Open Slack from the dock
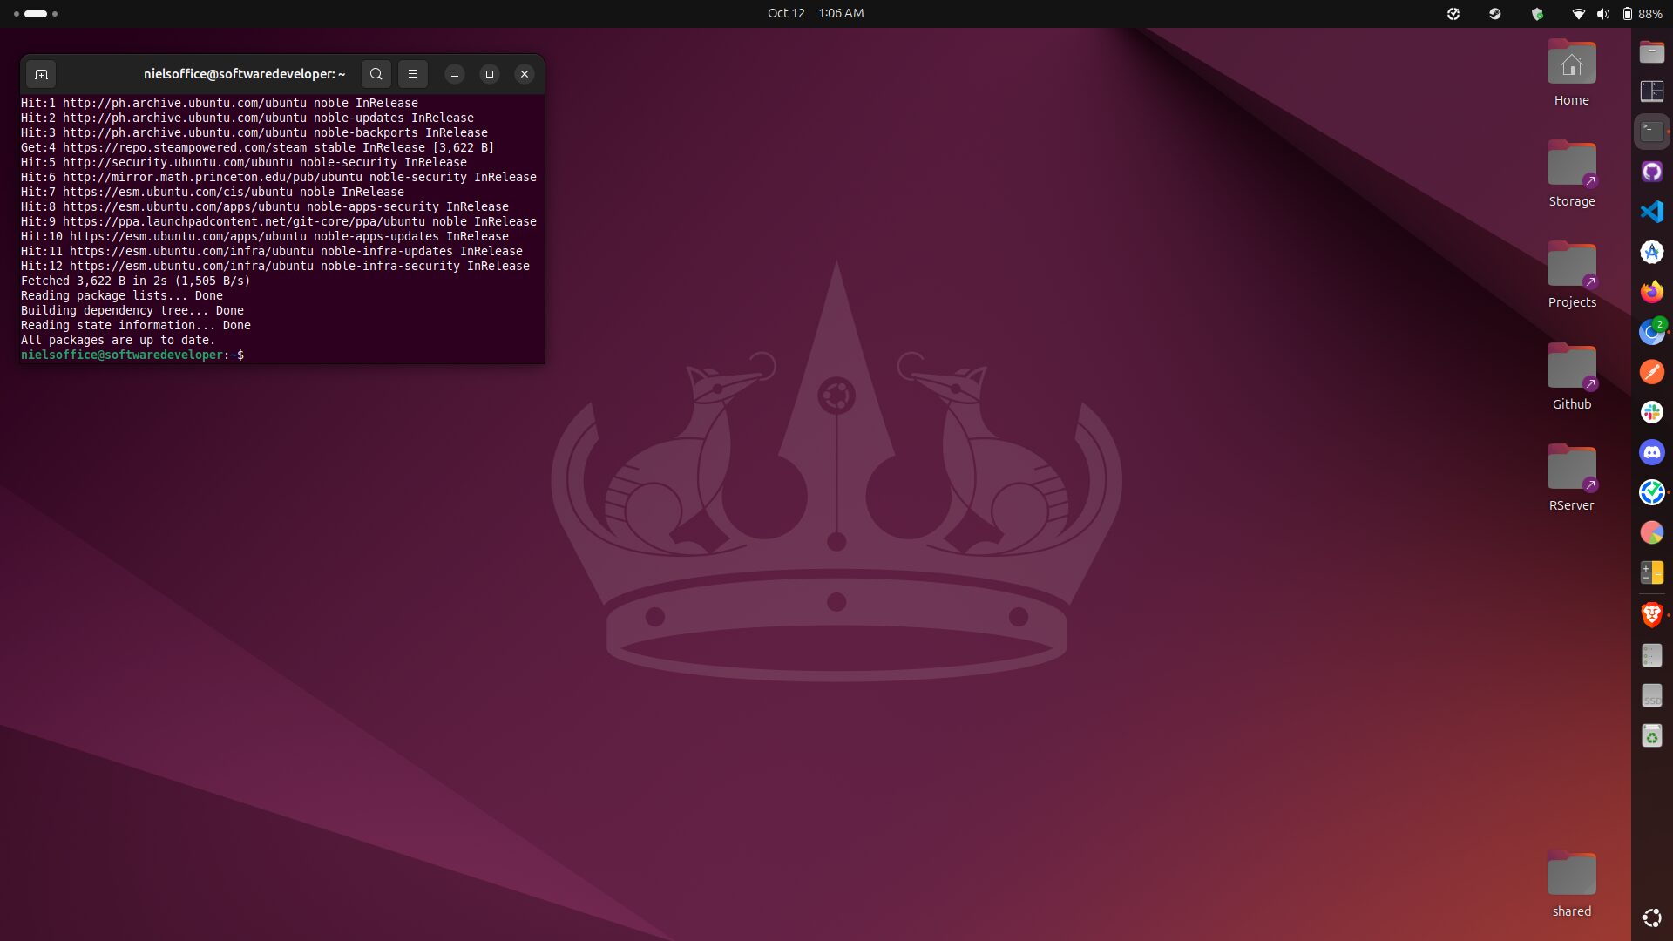Screen dimensions: 1673x941 click(x=1651, y=412)
